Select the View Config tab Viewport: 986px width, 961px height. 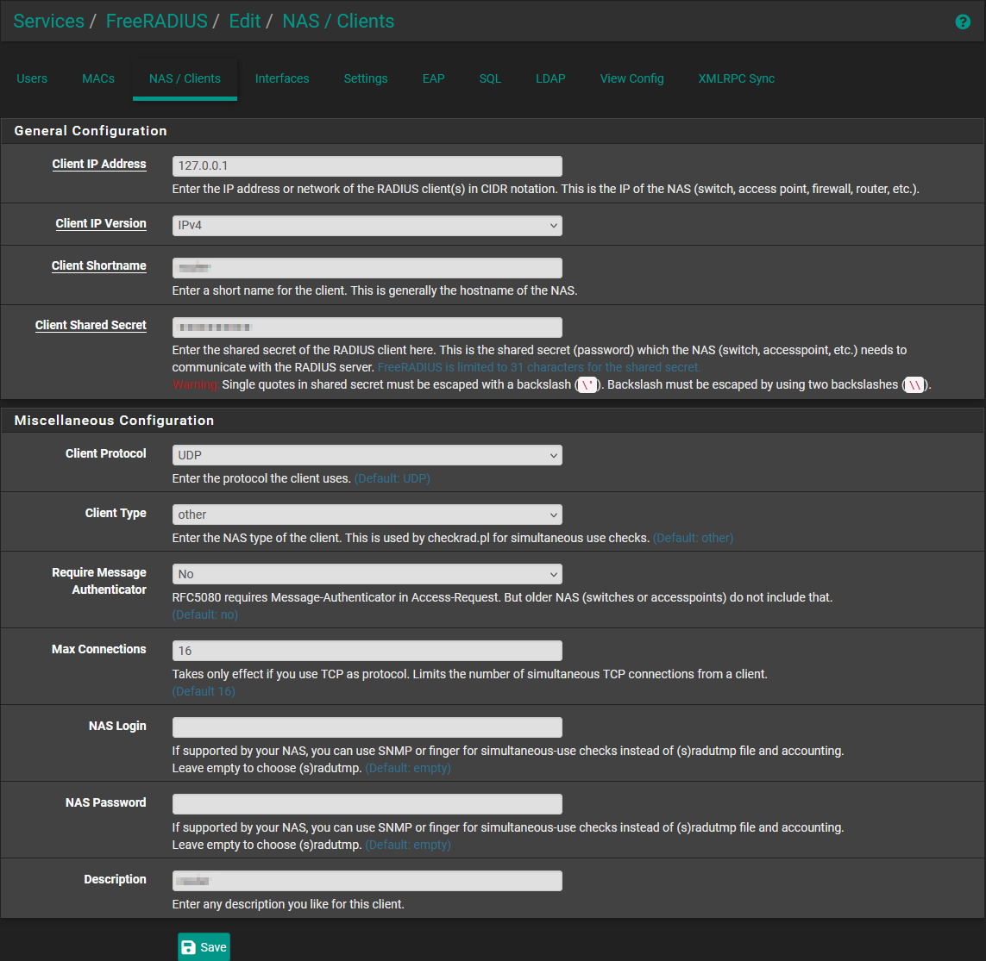coord(631,78)
